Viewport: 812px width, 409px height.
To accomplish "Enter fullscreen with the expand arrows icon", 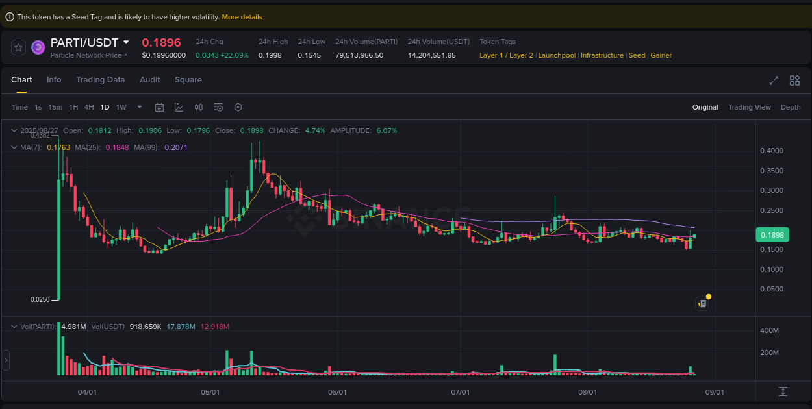I will coord(773,81).
